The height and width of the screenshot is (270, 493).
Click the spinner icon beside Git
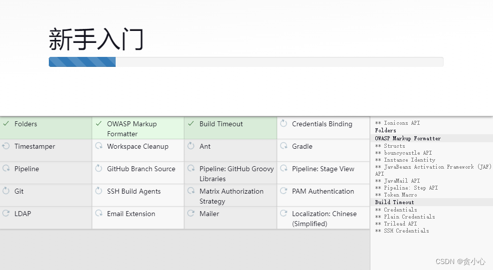6,191
